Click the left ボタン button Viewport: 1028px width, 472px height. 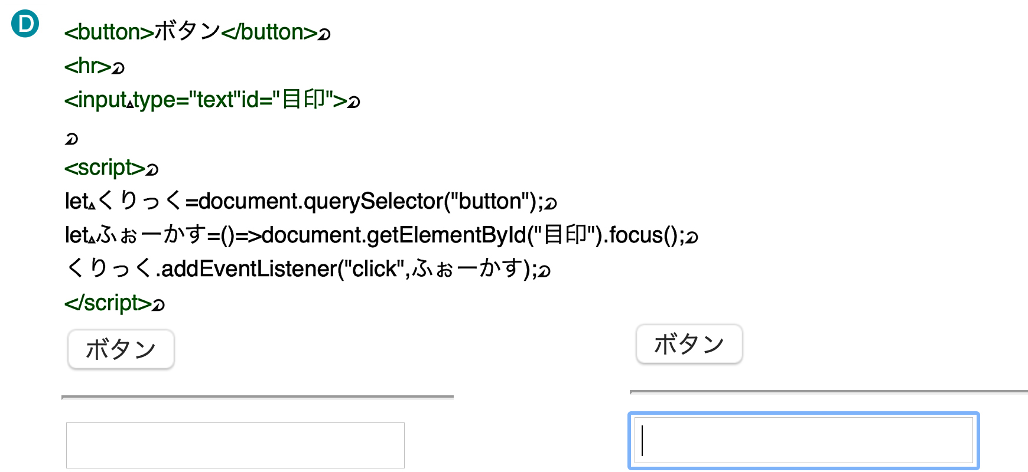(x=121, y=349)
